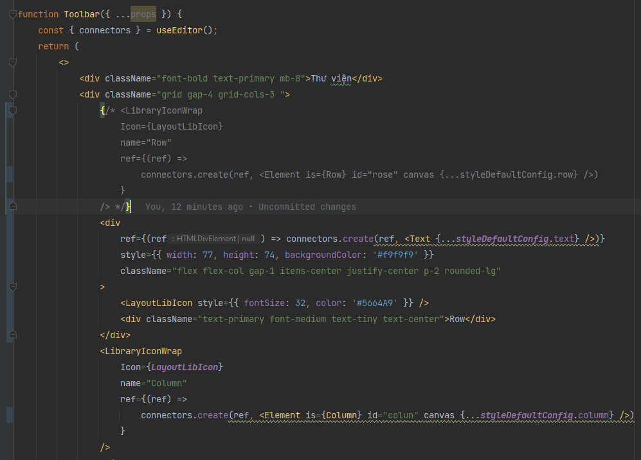This screenshot has width=641, height=460.
Task: Click the highlighted opening brace before /*
Action: click(x=102, y=110)
